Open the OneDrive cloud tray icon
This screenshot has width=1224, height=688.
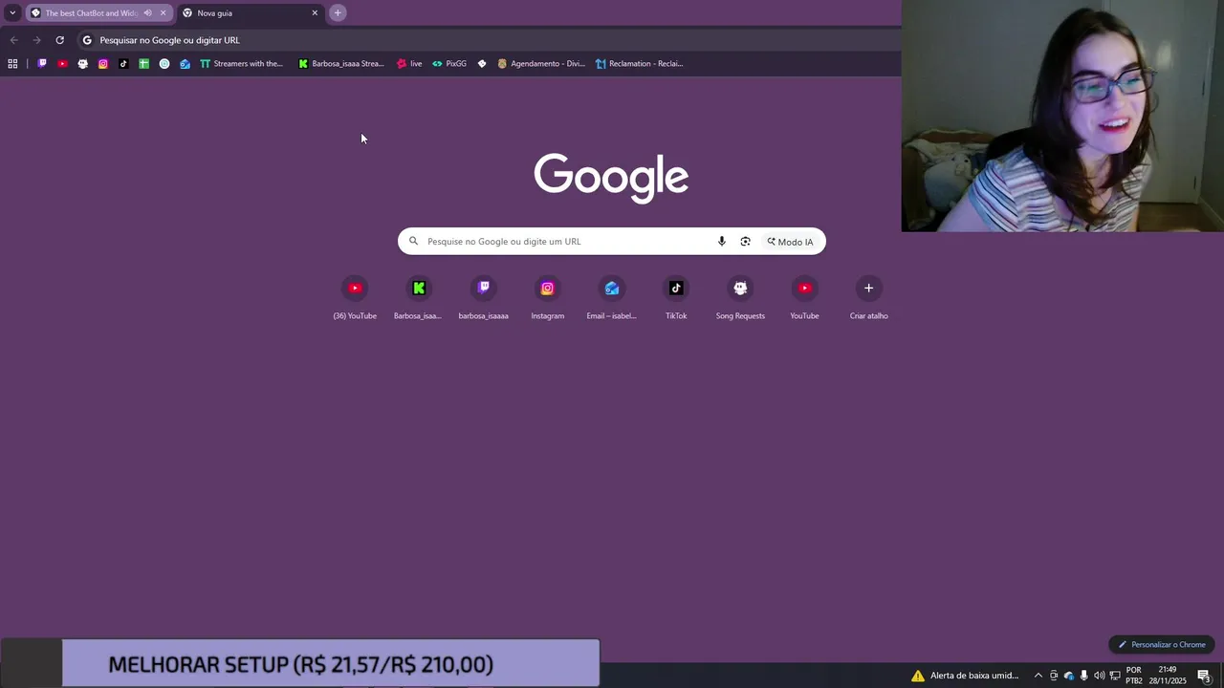click(1069, 676)
